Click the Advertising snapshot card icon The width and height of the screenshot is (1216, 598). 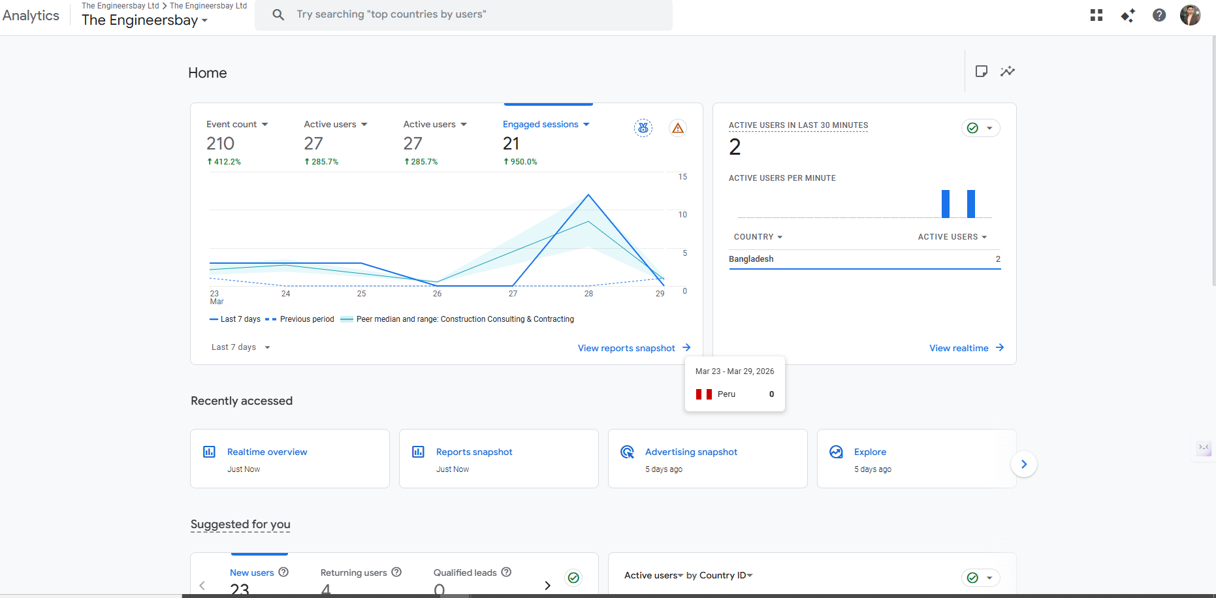pos(627,452)
